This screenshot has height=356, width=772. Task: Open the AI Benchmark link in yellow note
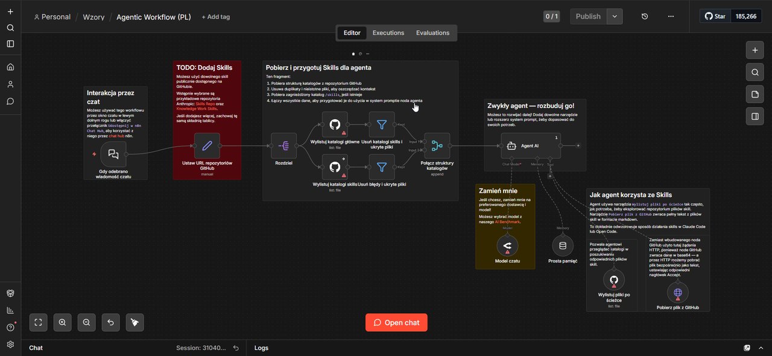click(507, 222)
